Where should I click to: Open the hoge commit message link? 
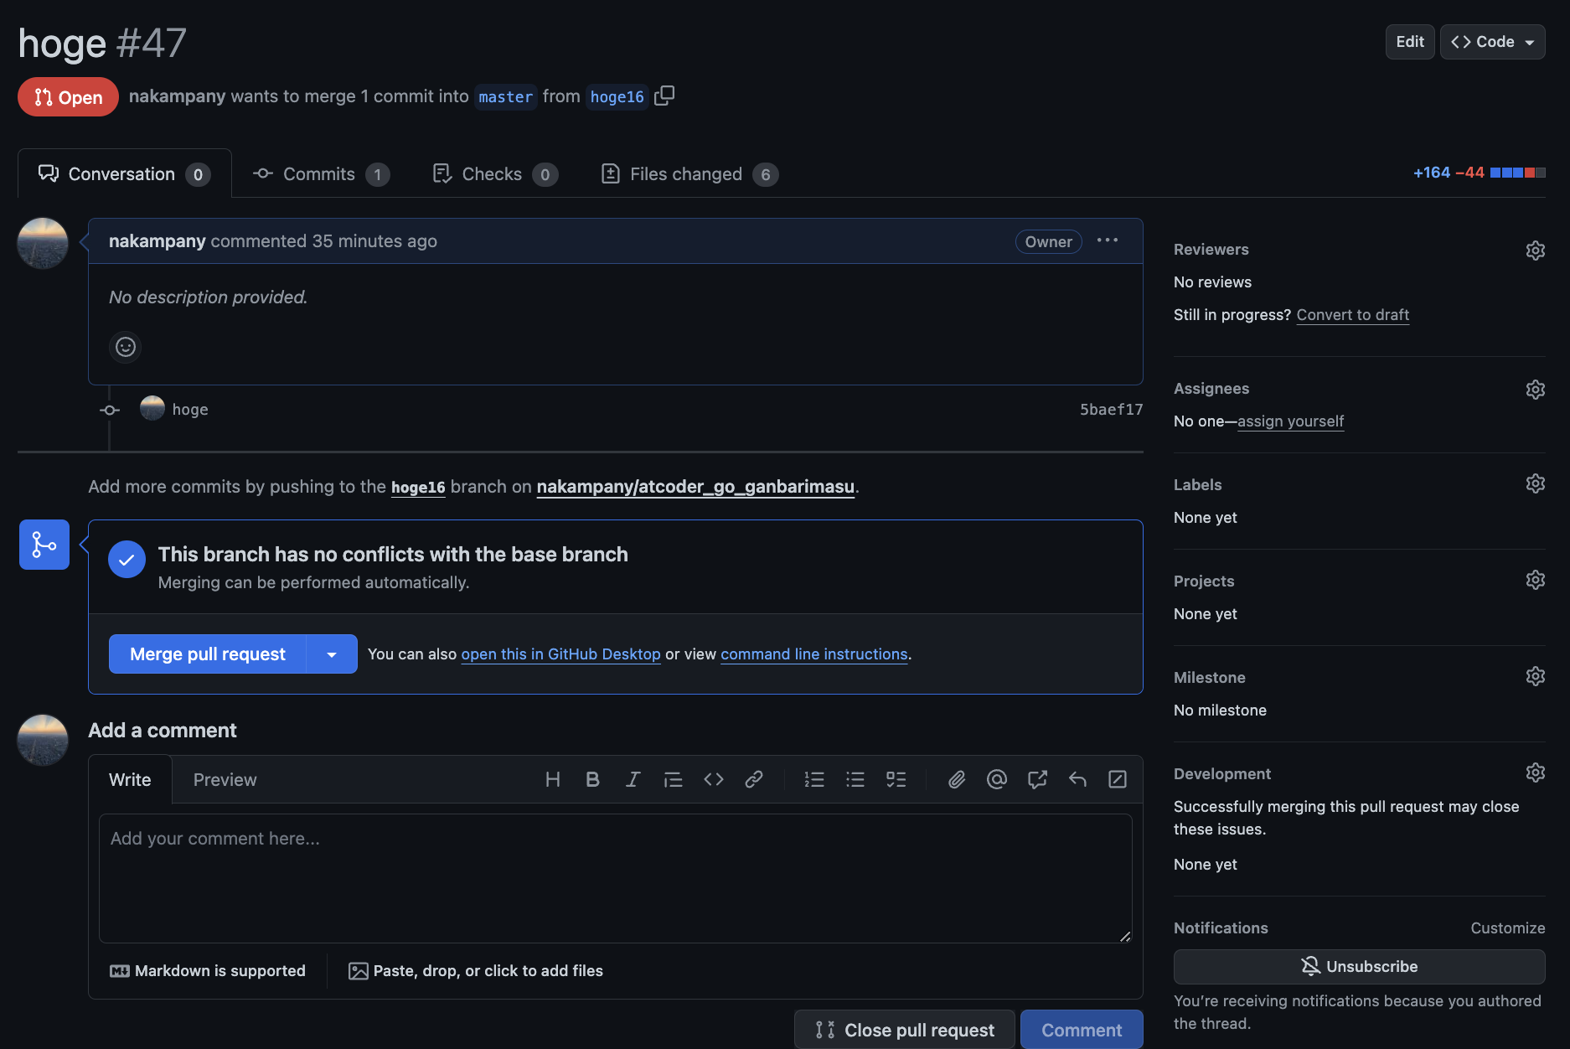pyautogui.click(x=190, y=409)
